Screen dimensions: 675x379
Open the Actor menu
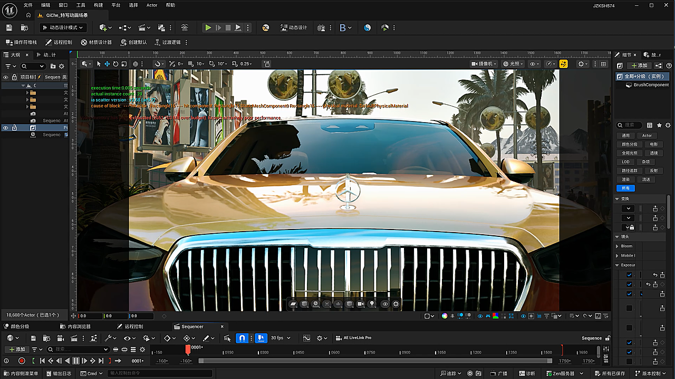[x=152, y=5]
